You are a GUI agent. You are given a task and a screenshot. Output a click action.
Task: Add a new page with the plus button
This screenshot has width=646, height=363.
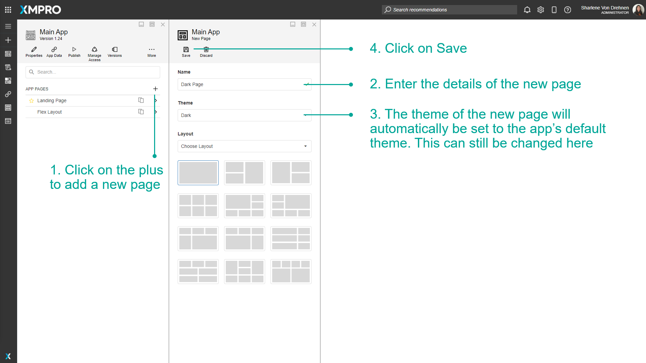[155, 89]
